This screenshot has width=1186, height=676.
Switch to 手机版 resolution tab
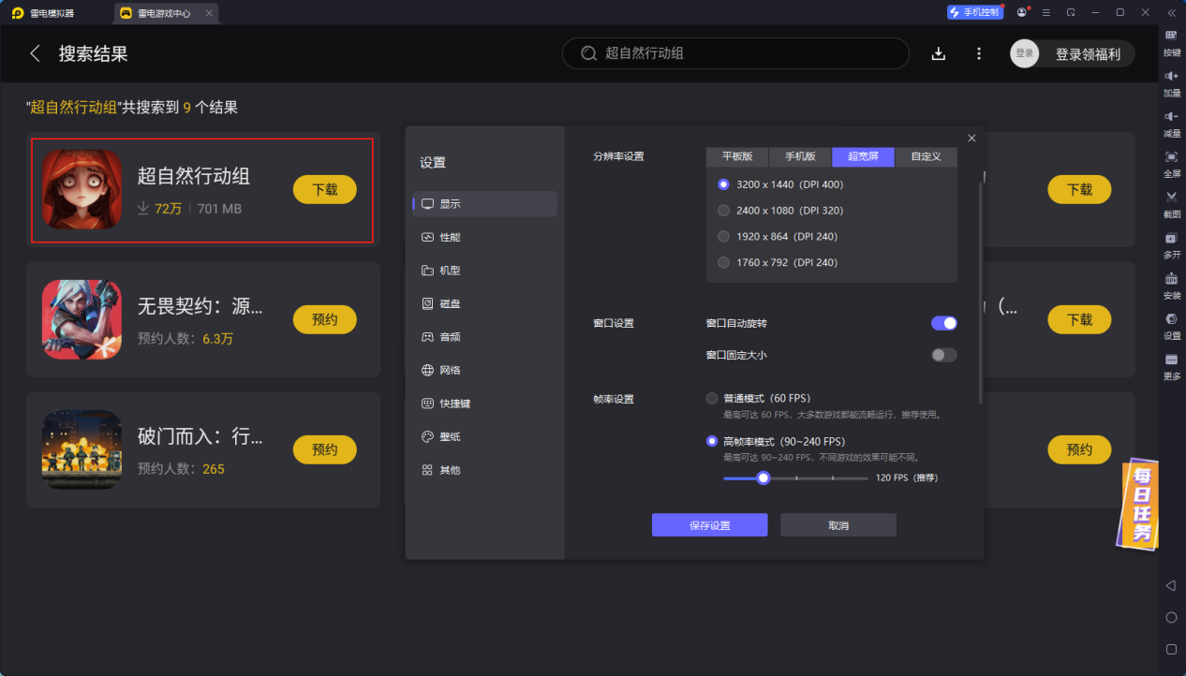(800, 156)
